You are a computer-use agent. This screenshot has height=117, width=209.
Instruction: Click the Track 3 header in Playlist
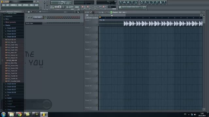coord(91,37)
